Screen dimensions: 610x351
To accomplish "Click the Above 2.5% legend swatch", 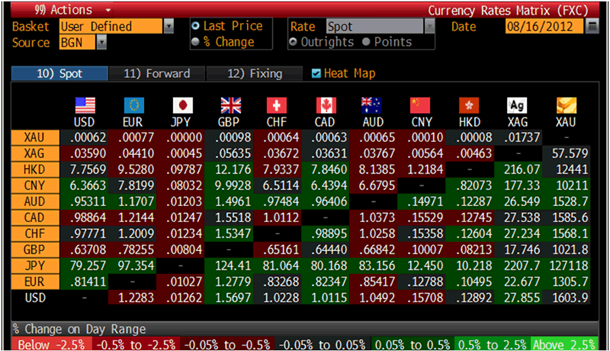I will (x=567, y=343).
